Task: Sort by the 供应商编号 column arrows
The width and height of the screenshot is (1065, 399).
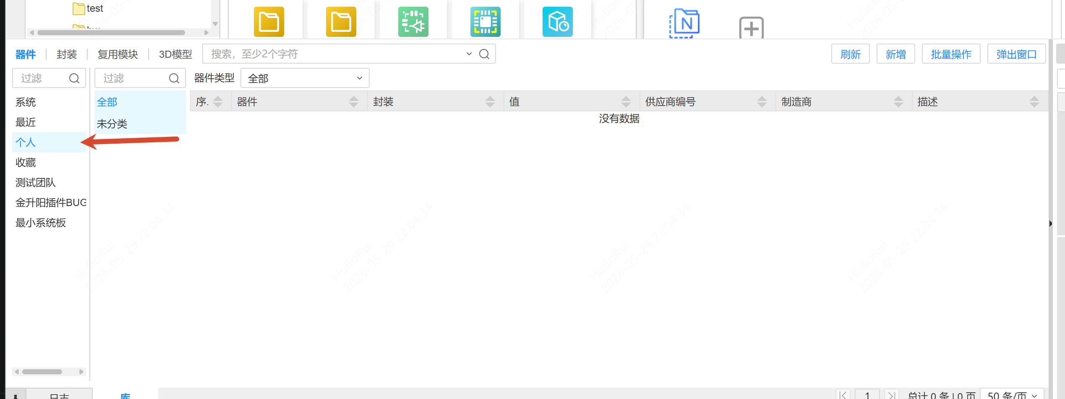Action: [762, 102]
